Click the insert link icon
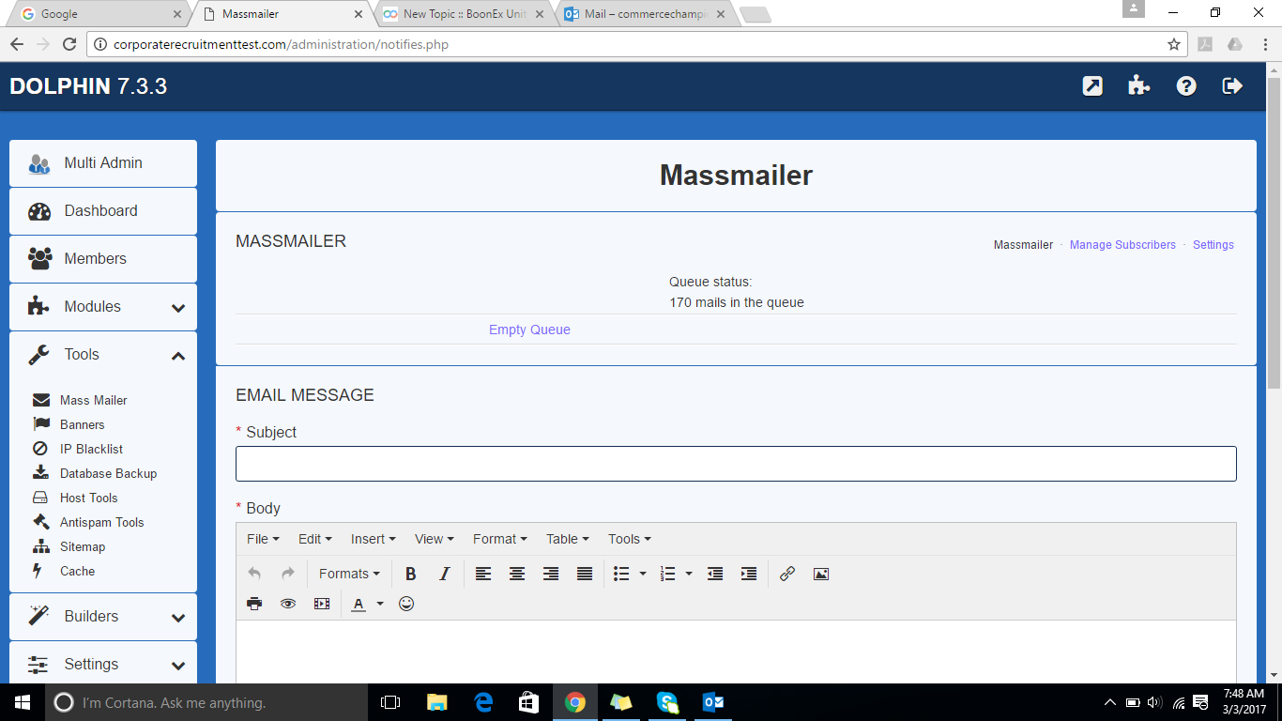 (x=787, y=574)
